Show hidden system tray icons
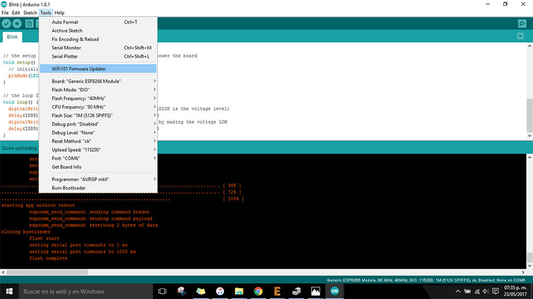This screenshot has width=533, height=299. [x=458, y=291]
